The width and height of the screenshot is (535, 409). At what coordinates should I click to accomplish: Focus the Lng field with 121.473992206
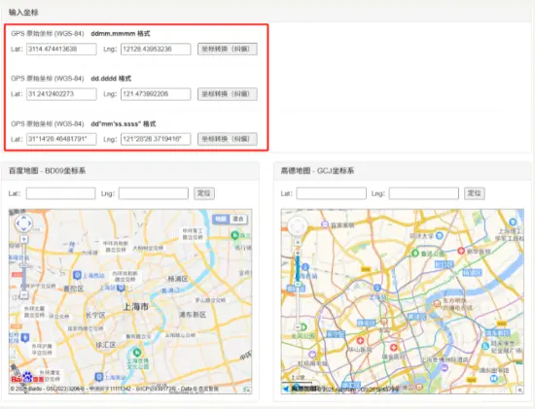coord(156,94)
